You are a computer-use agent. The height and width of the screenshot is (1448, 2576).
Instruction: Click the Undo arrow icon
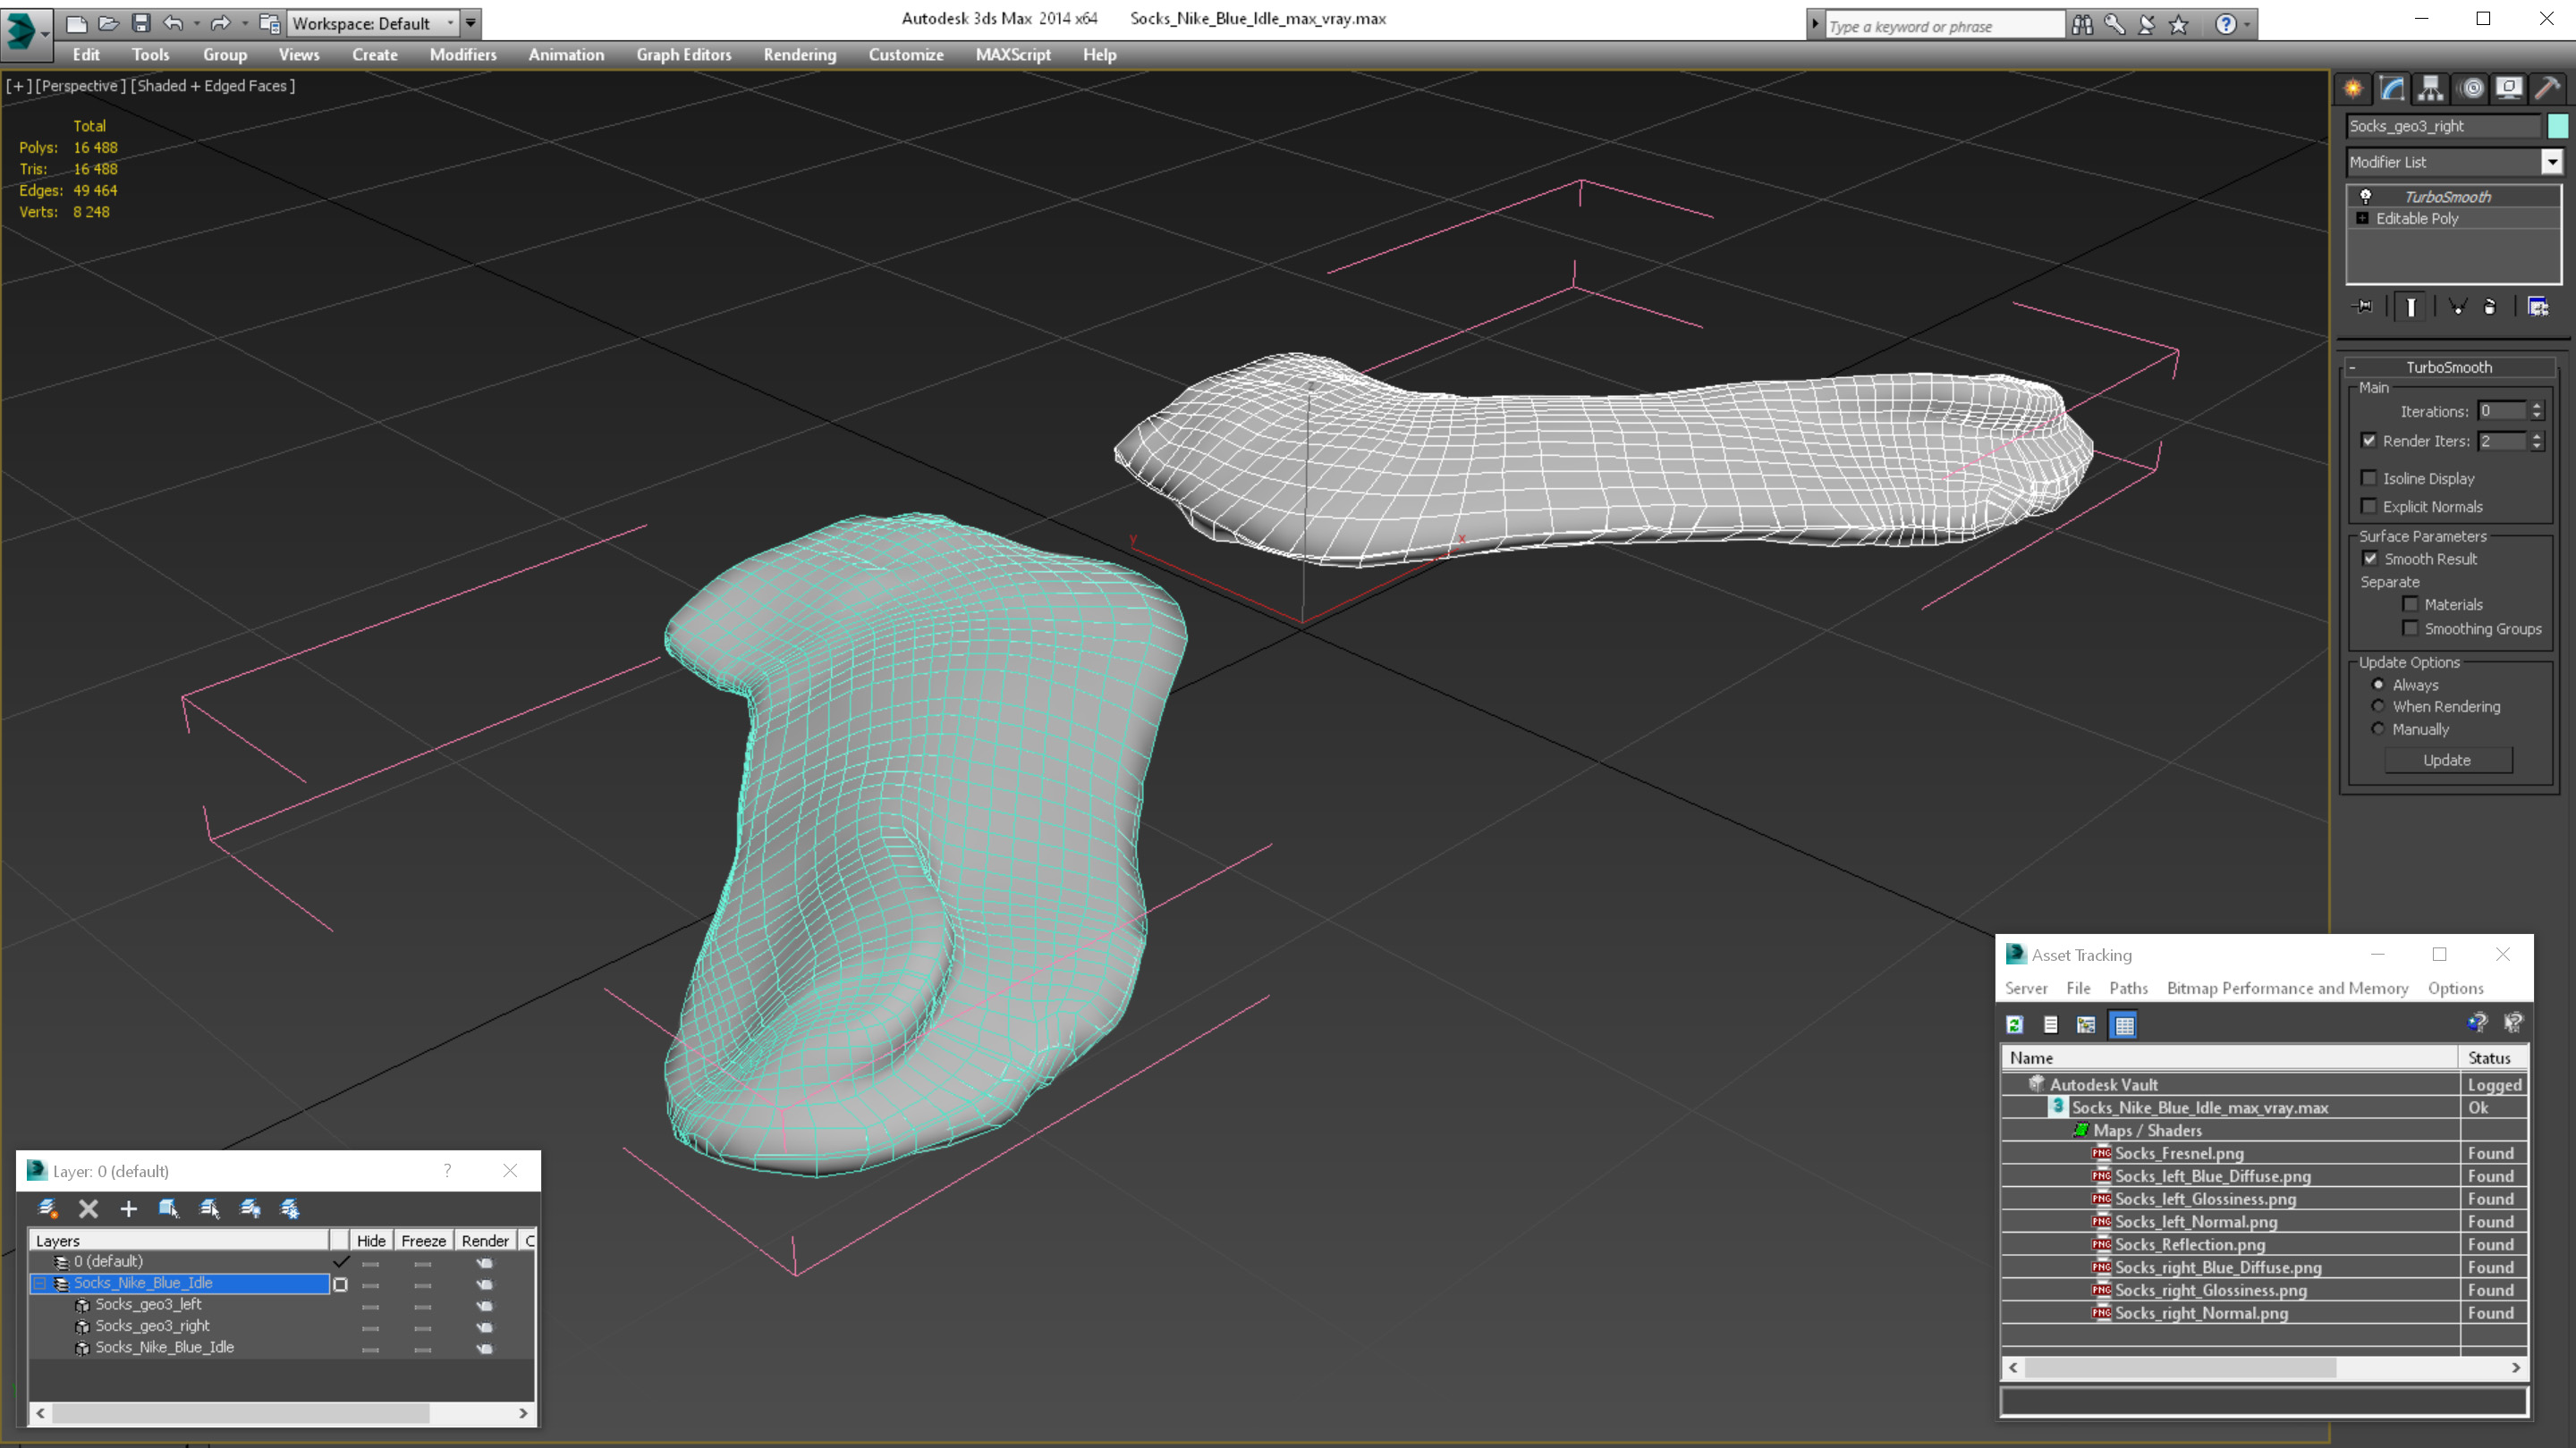point(173,22)
